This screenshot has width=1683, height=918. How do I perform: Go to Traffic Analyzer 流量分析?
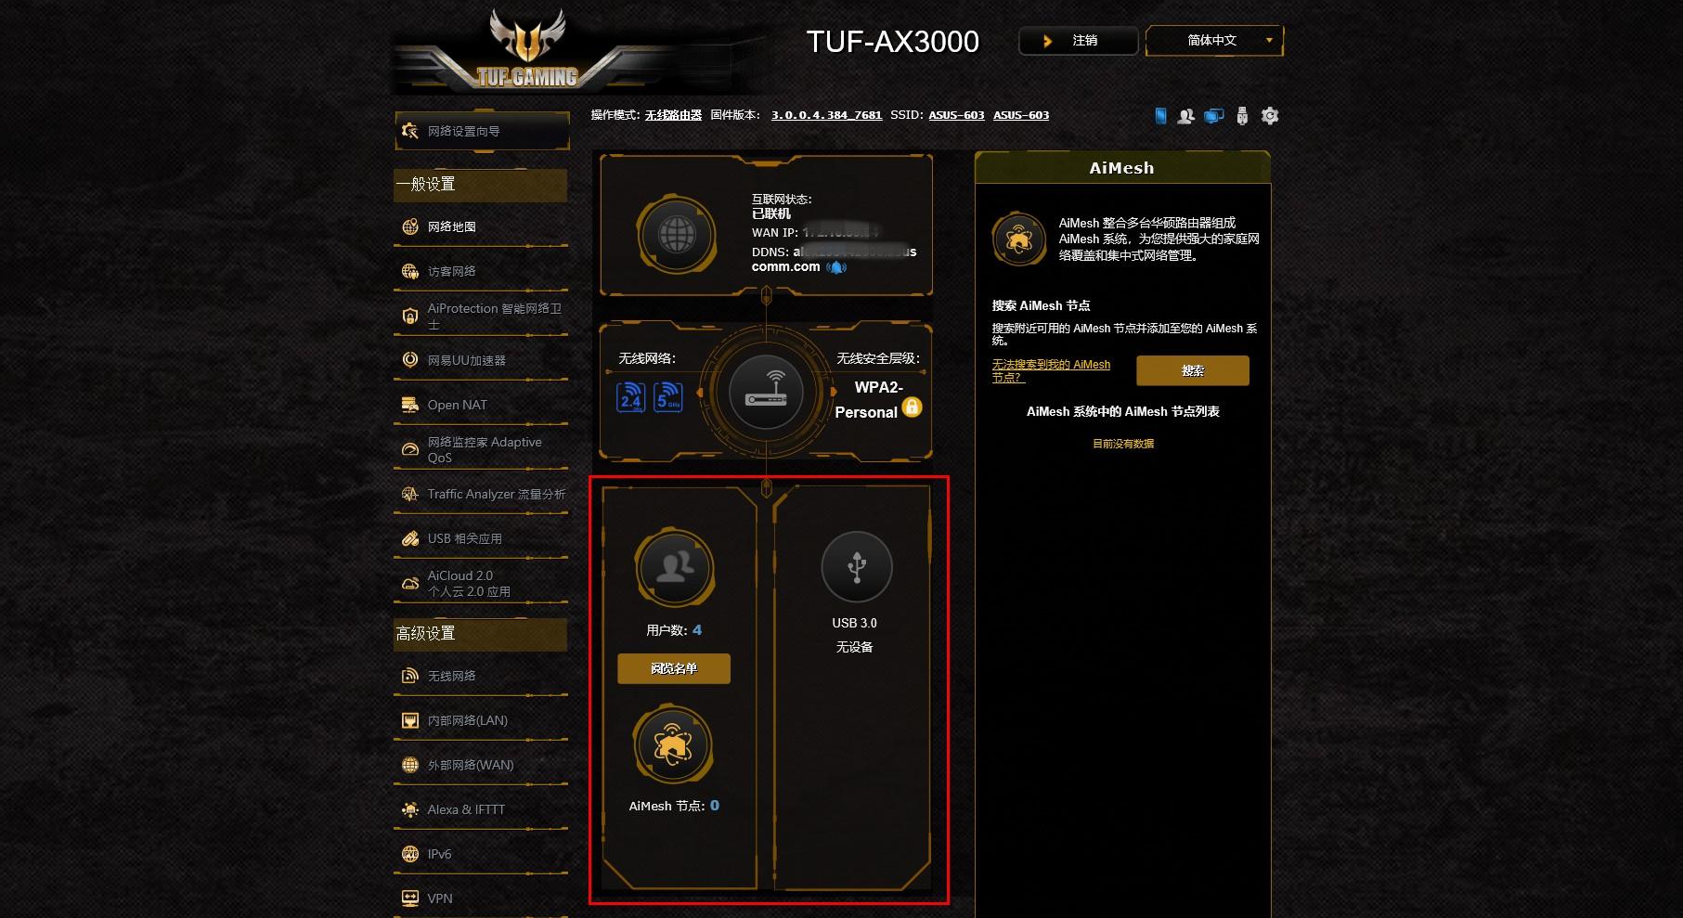coord(481,494)
